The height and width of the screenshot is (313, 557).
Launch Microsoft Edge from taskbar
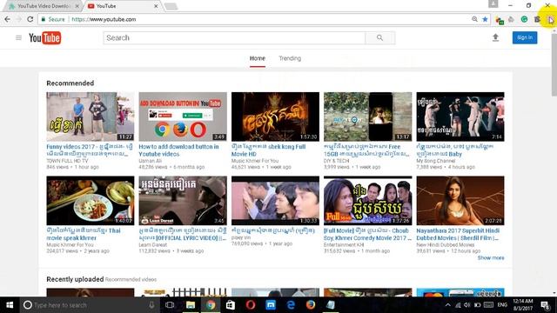[291, 305]
